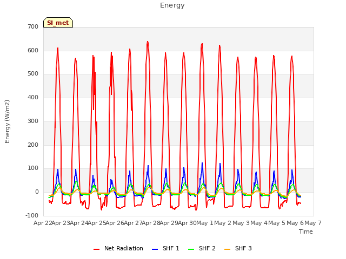
Task: Toggle SHF 2 legend label
Action: pyautogui.click(x=207, y=248)
